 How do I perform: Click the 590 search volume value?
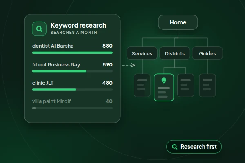click(108, 64)
